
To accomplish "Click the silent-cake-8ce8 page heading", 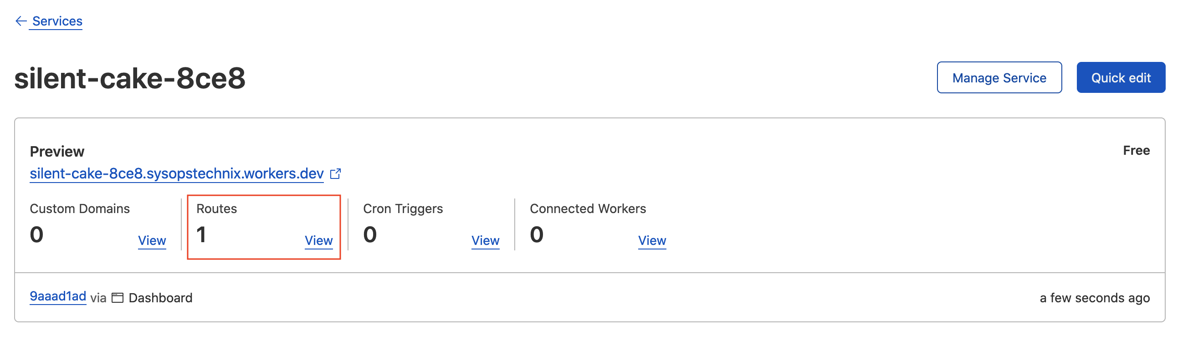I will click(x=129, y=78).
